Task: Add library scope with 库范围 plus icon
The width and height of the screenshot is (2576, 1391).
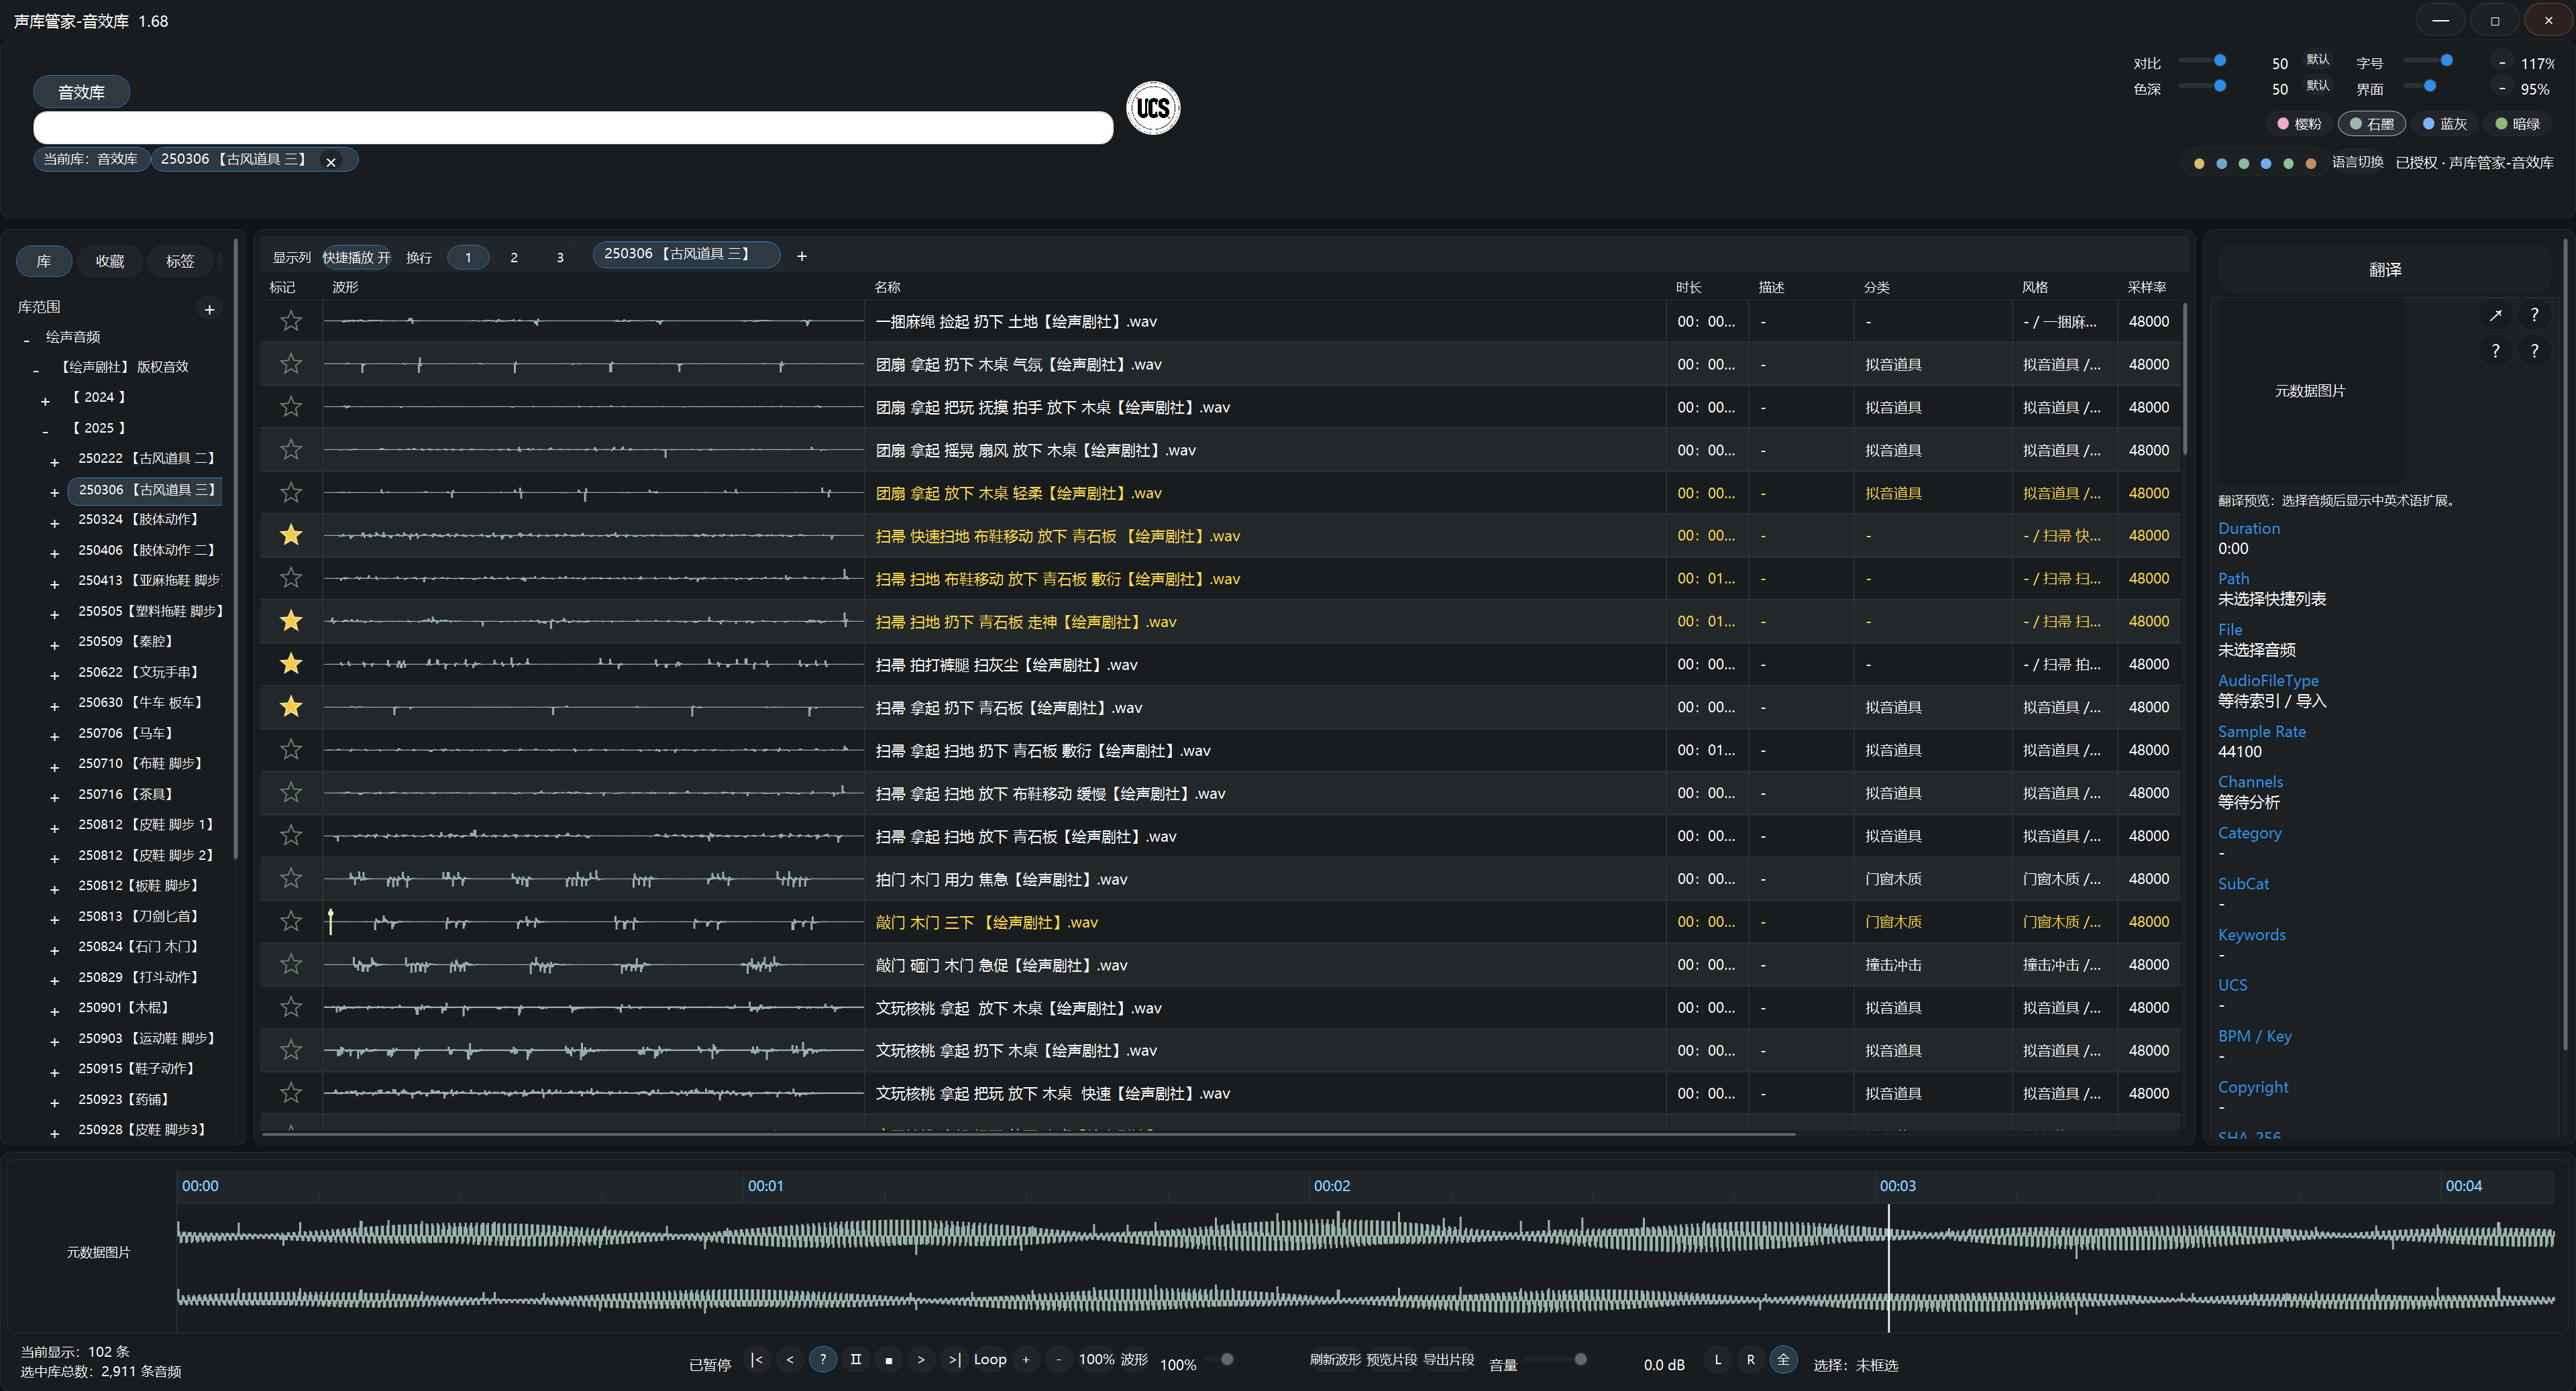Action: [209, 309]
